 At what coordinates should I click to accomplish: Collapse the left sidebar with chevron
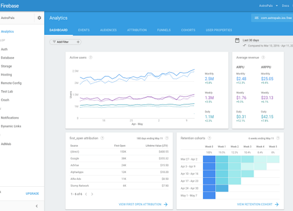pyautogui.click(x=38, y=206)
